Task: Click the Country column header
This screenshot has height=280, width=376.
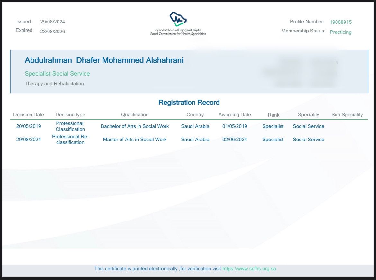Action: 195,115
